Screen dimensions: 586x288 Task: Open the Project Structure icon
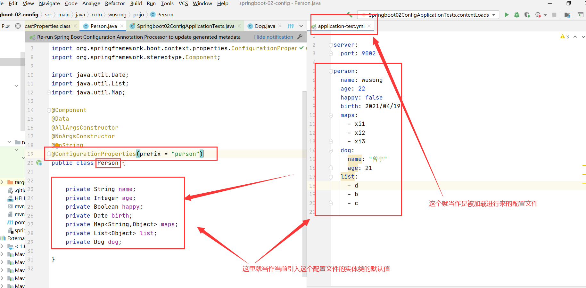567,15
